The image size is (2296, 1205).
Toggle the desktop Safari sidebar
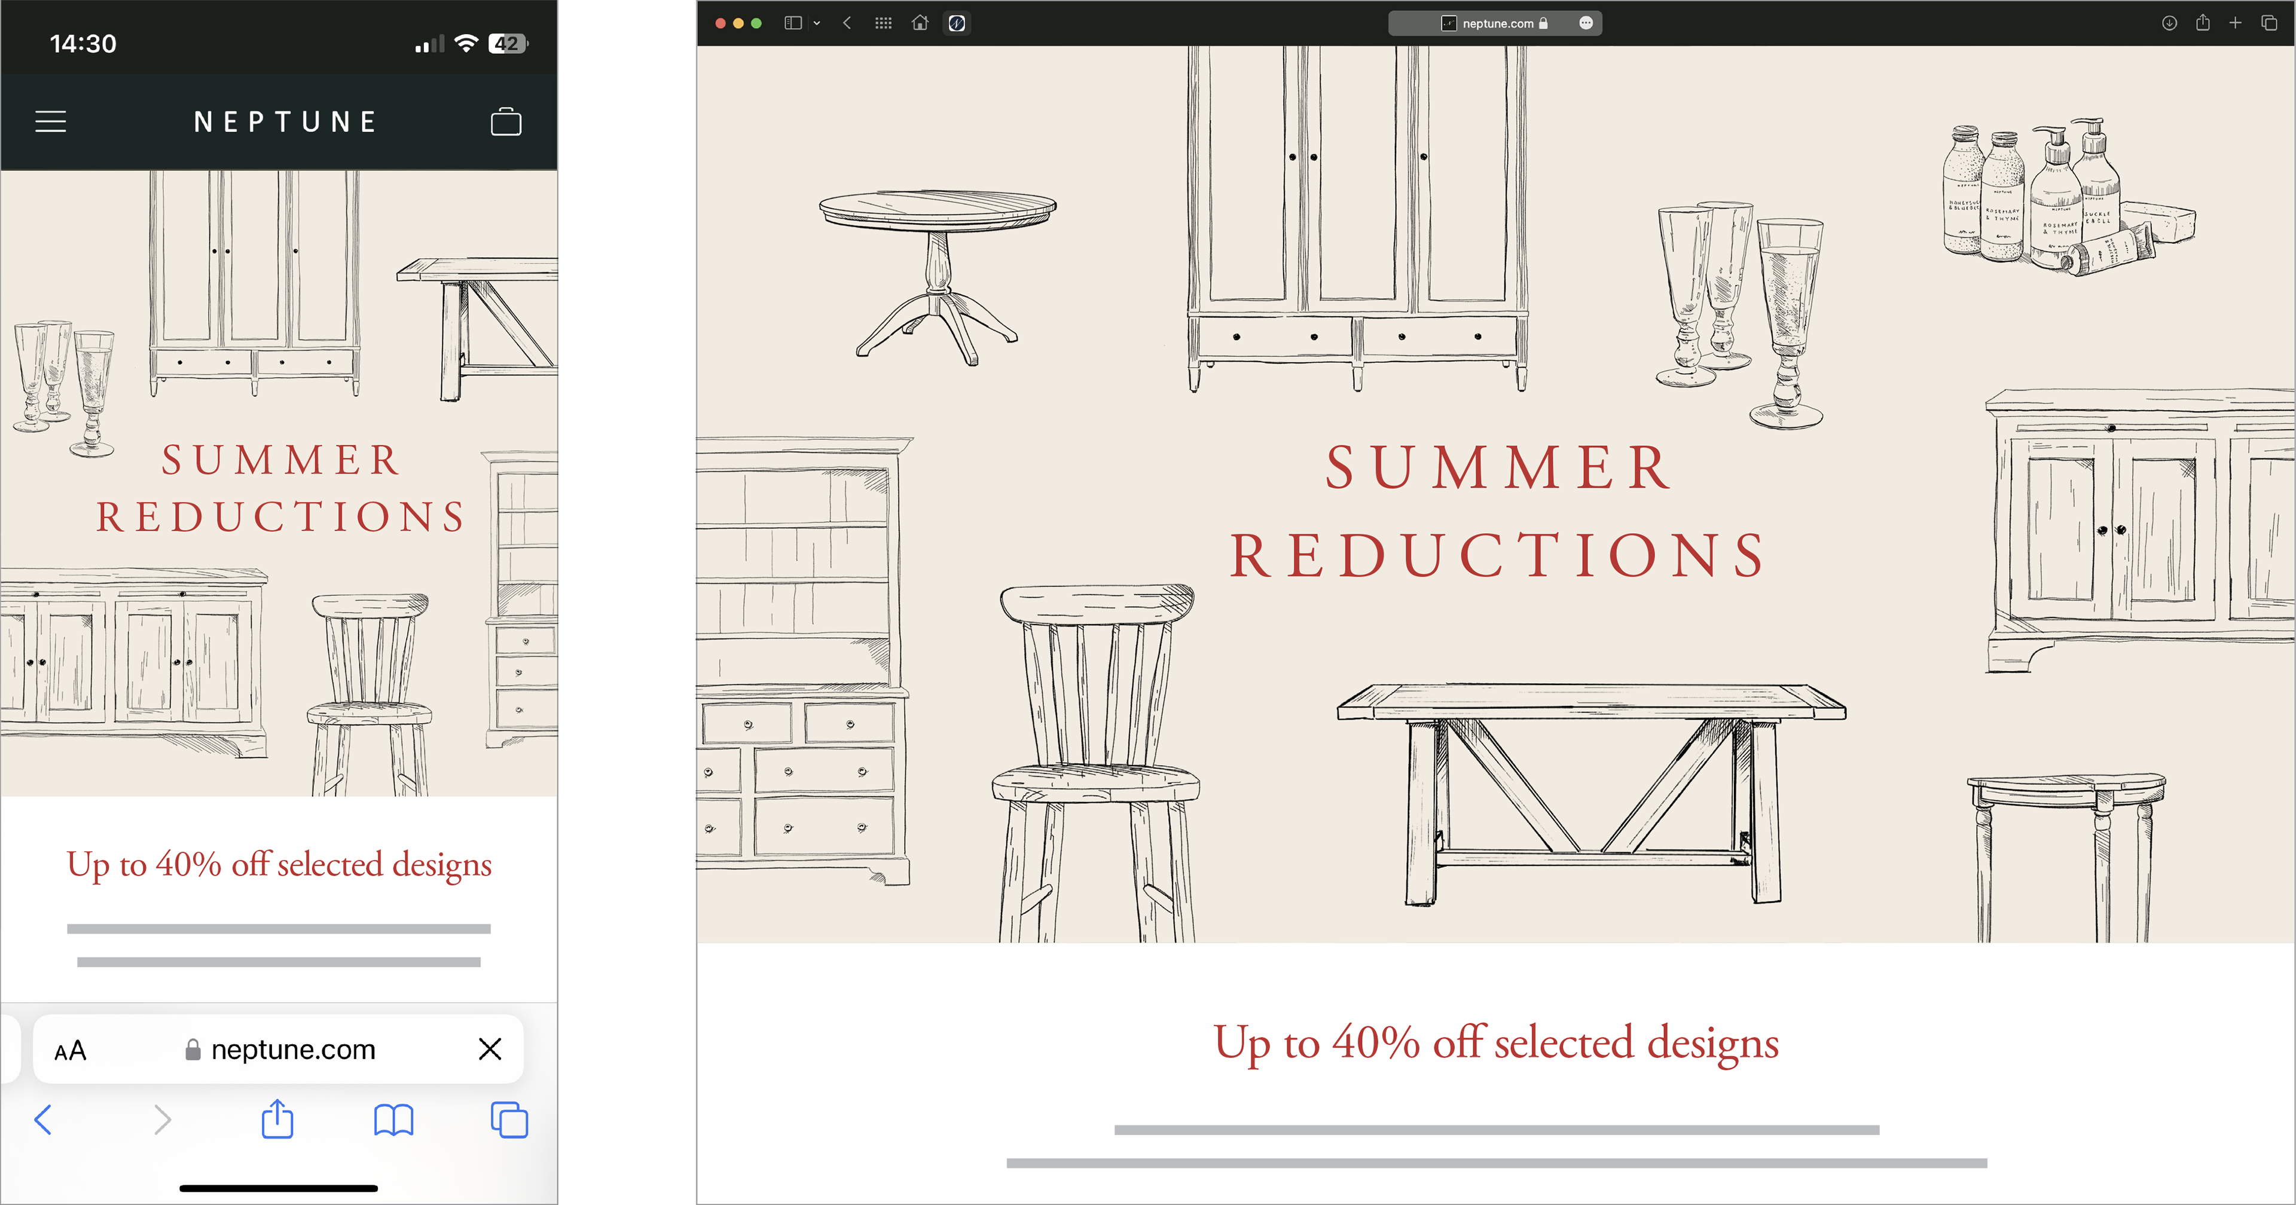click(792, 23)
